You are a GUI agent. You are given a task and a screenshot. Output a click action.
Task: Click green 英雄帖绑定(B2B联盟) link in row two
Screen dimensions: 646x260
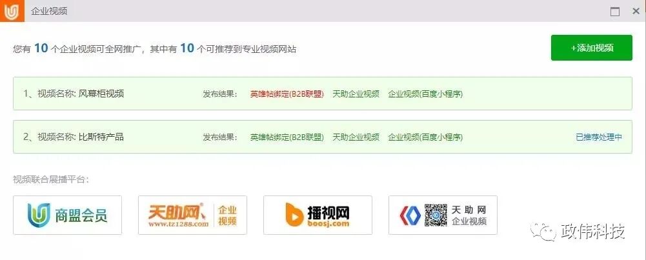287,137
